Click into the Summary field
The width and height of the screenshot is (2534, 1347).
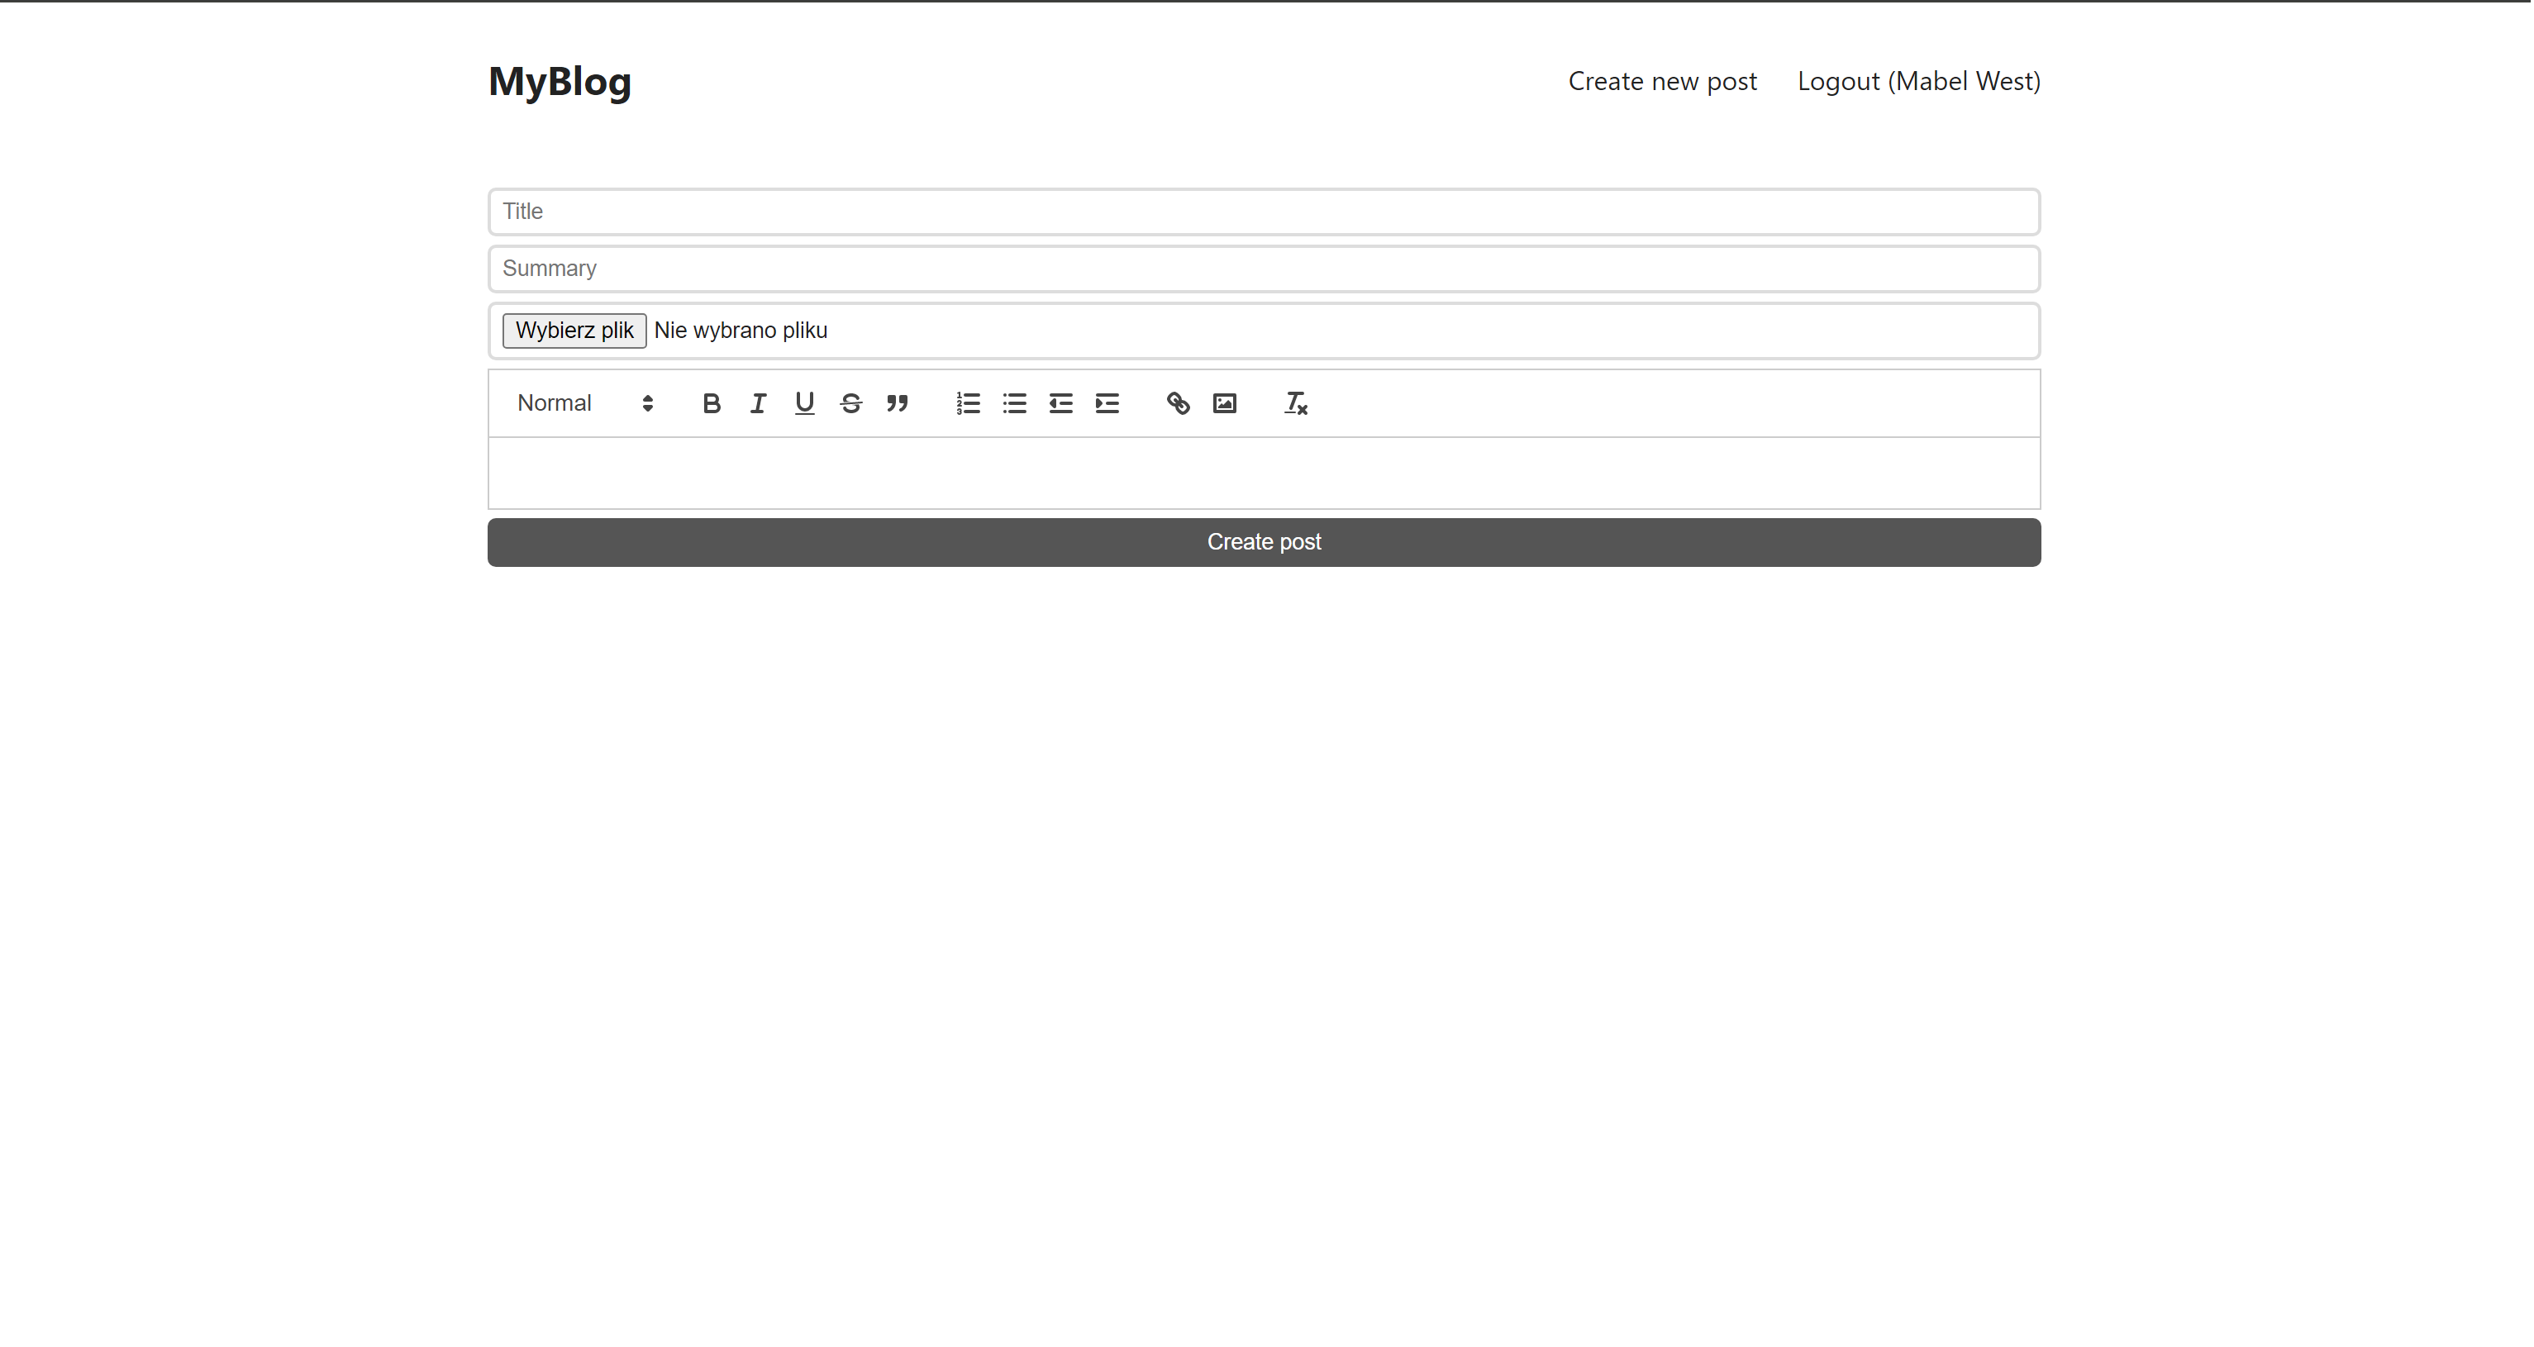[1264, 269]
